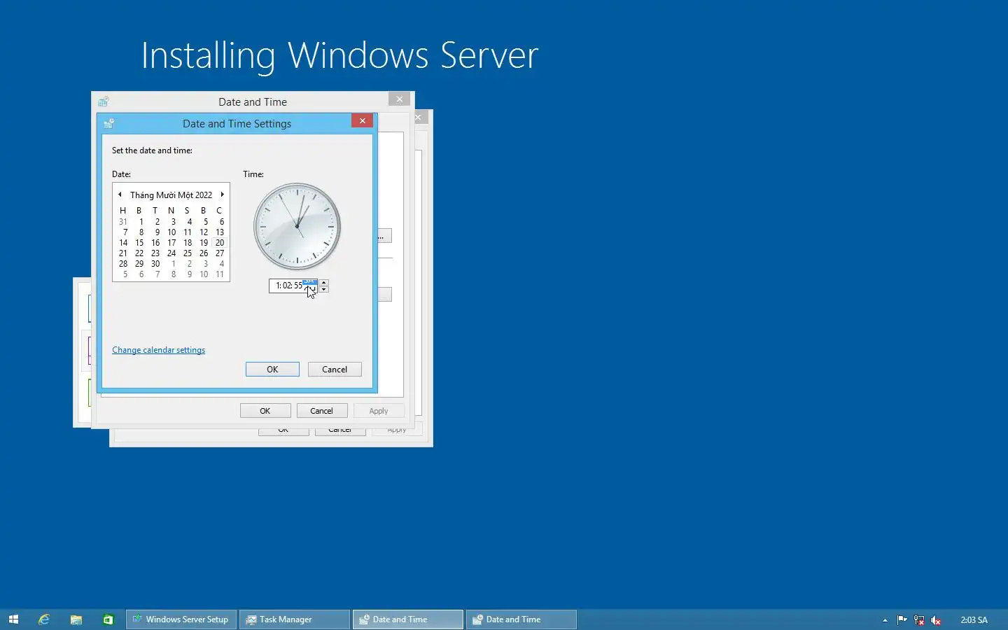
Task: Pick date 13 in the calendar
Action: 220,232
